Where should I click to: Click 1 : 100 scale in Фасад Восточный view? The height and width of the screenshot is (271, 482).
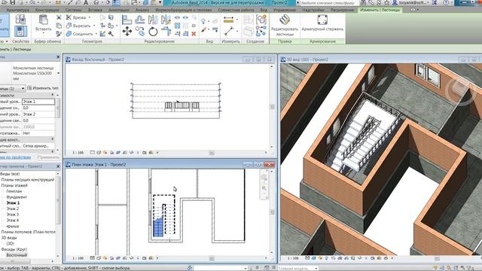coord(78,152)
